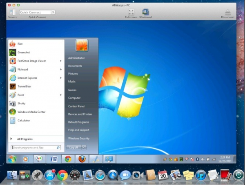Open Pictures from Start menu
245x185 pixels.
click(73, 74)
